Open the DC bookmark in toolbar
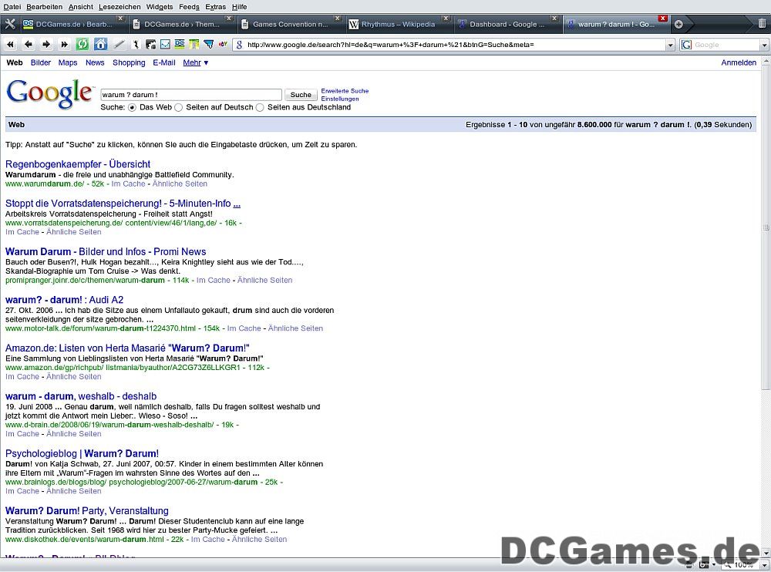 click(180, 45)
